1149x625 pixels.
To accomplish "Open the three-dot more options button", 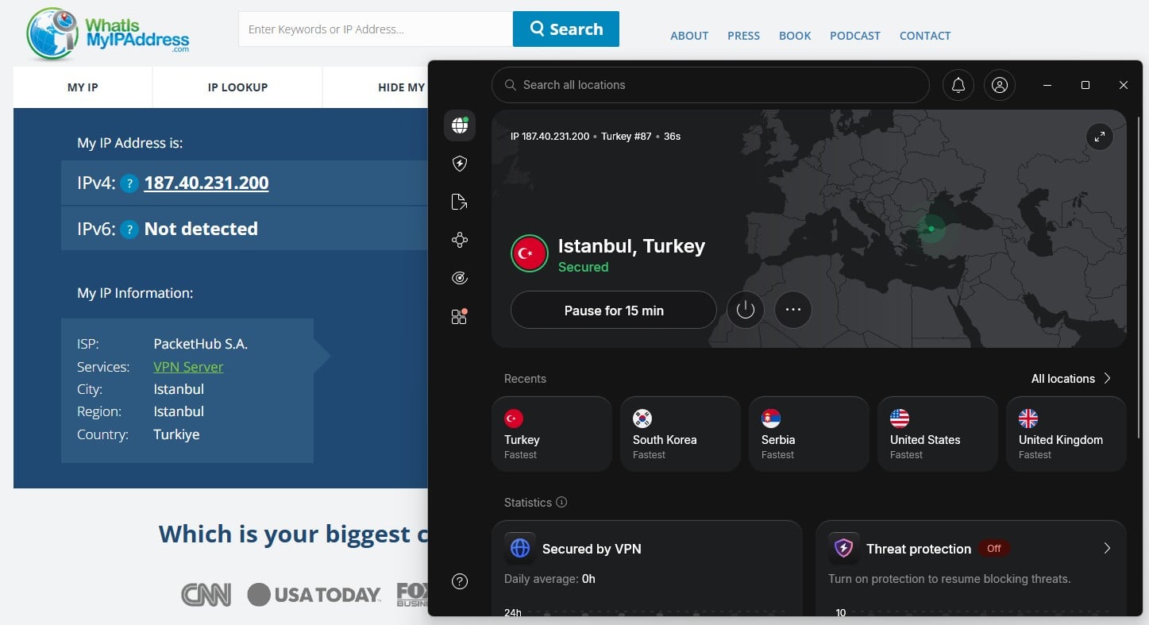I will (x=793, y=310).
